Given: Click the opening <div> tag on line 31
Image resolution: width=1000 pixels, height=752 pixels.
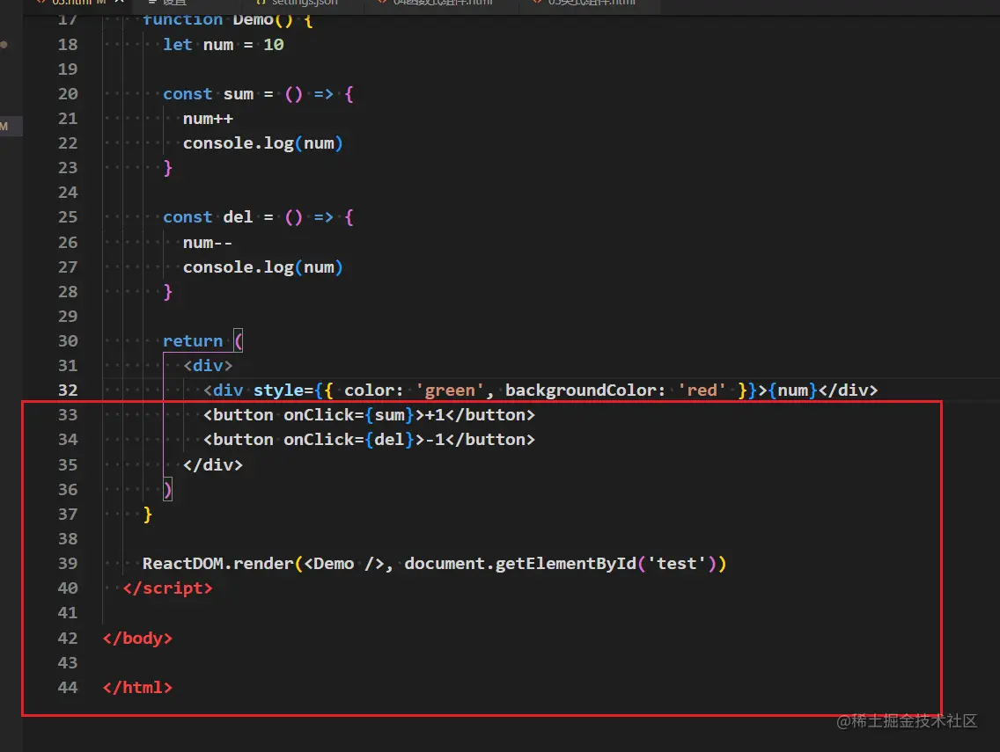Looking at the screenshot, I should (x=208, y=366).
